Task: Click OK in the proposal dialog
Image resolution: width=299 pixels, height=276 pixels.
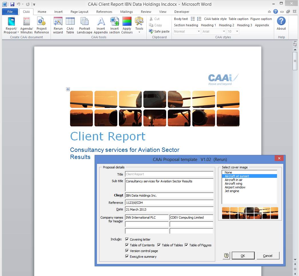Action: coord(243,256)
